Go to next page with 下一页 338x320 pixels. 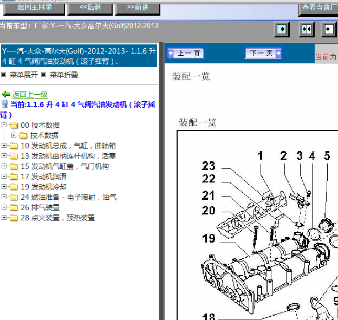tap(263, 53)
